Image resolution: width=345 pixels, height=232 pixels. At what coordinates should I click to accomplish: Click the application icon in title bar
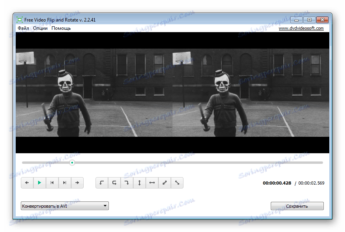tap(20, 20)
